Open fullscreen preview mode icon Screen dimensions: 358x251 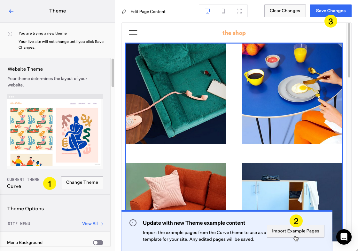(x=239, y=11)
